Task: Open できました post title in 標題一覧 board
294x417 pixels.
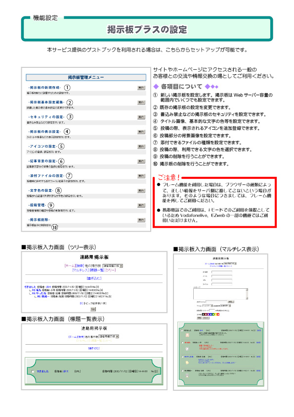Action: coord(42,371)
